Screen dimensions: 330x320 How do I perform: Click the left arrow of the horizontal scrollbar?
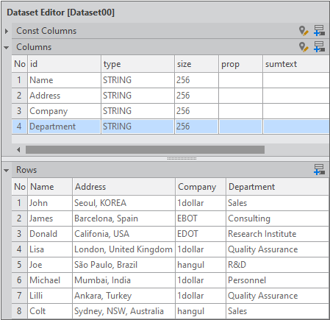click(18, 149)
